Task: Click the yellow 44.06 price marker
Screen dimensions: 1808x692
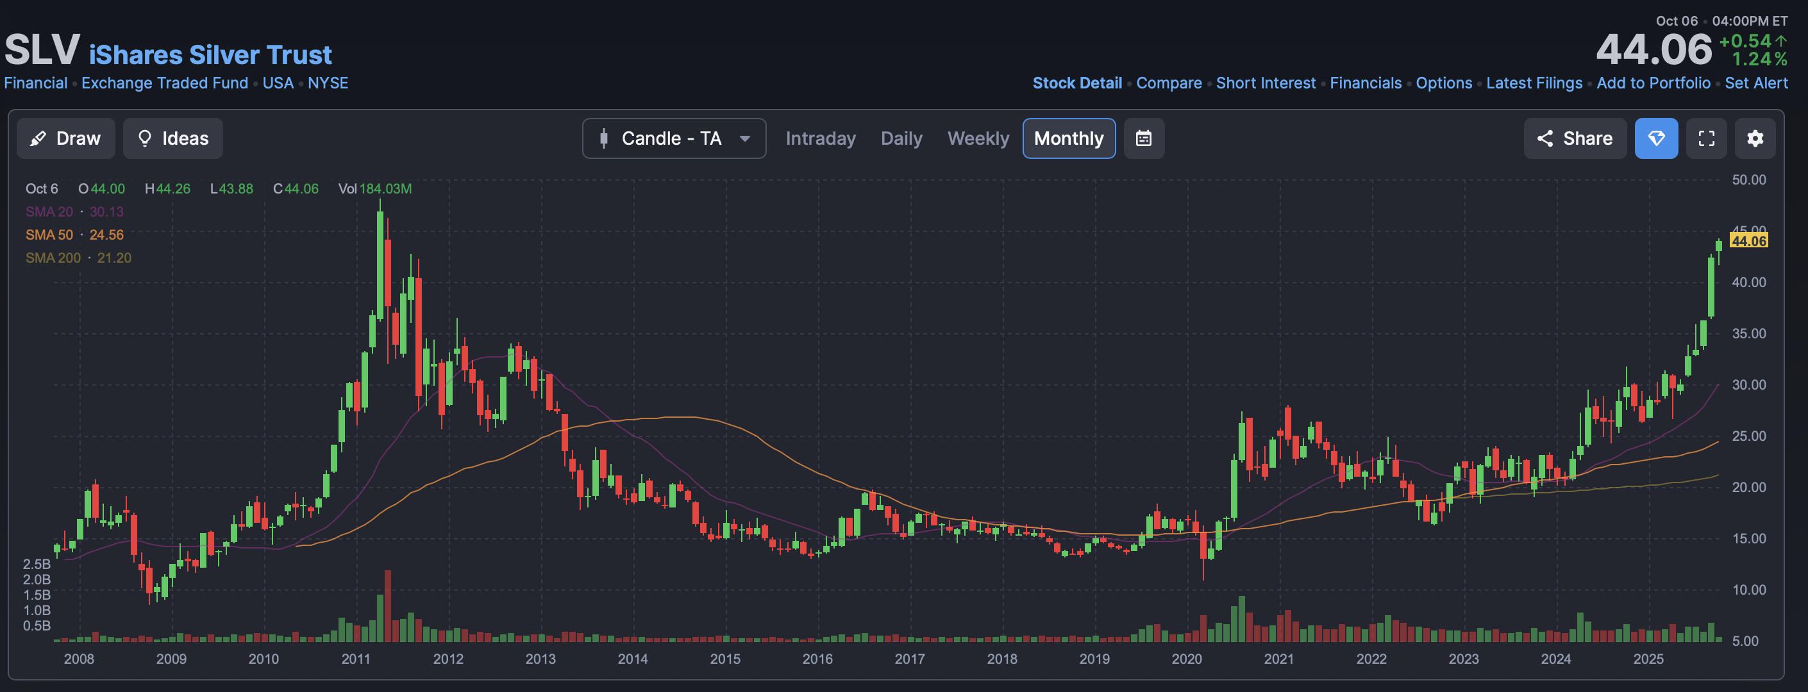Action: coord(1748,241)
